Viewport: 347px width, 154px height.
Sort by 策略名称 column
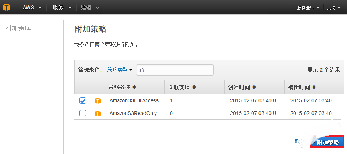(122, 87)
